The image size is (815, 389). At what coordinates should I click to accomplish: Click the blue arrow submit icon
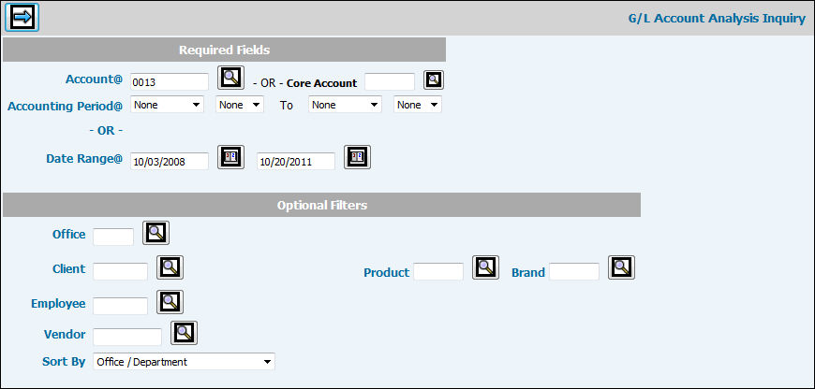tap(22, 17)
